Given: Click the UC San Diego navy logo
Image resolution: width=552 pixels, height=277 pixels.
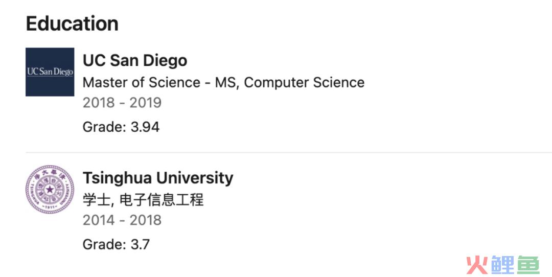Looking at the screenshot, I should coord(50,72).
